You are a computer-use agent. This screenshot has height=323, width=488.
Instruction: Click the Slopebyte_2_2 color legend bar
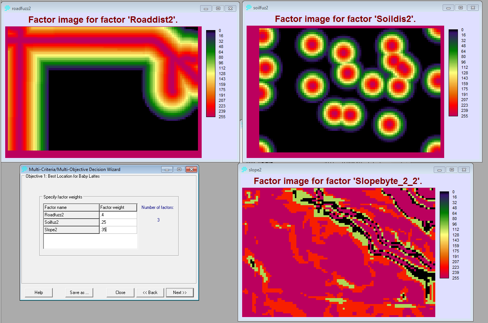(444, 235)
